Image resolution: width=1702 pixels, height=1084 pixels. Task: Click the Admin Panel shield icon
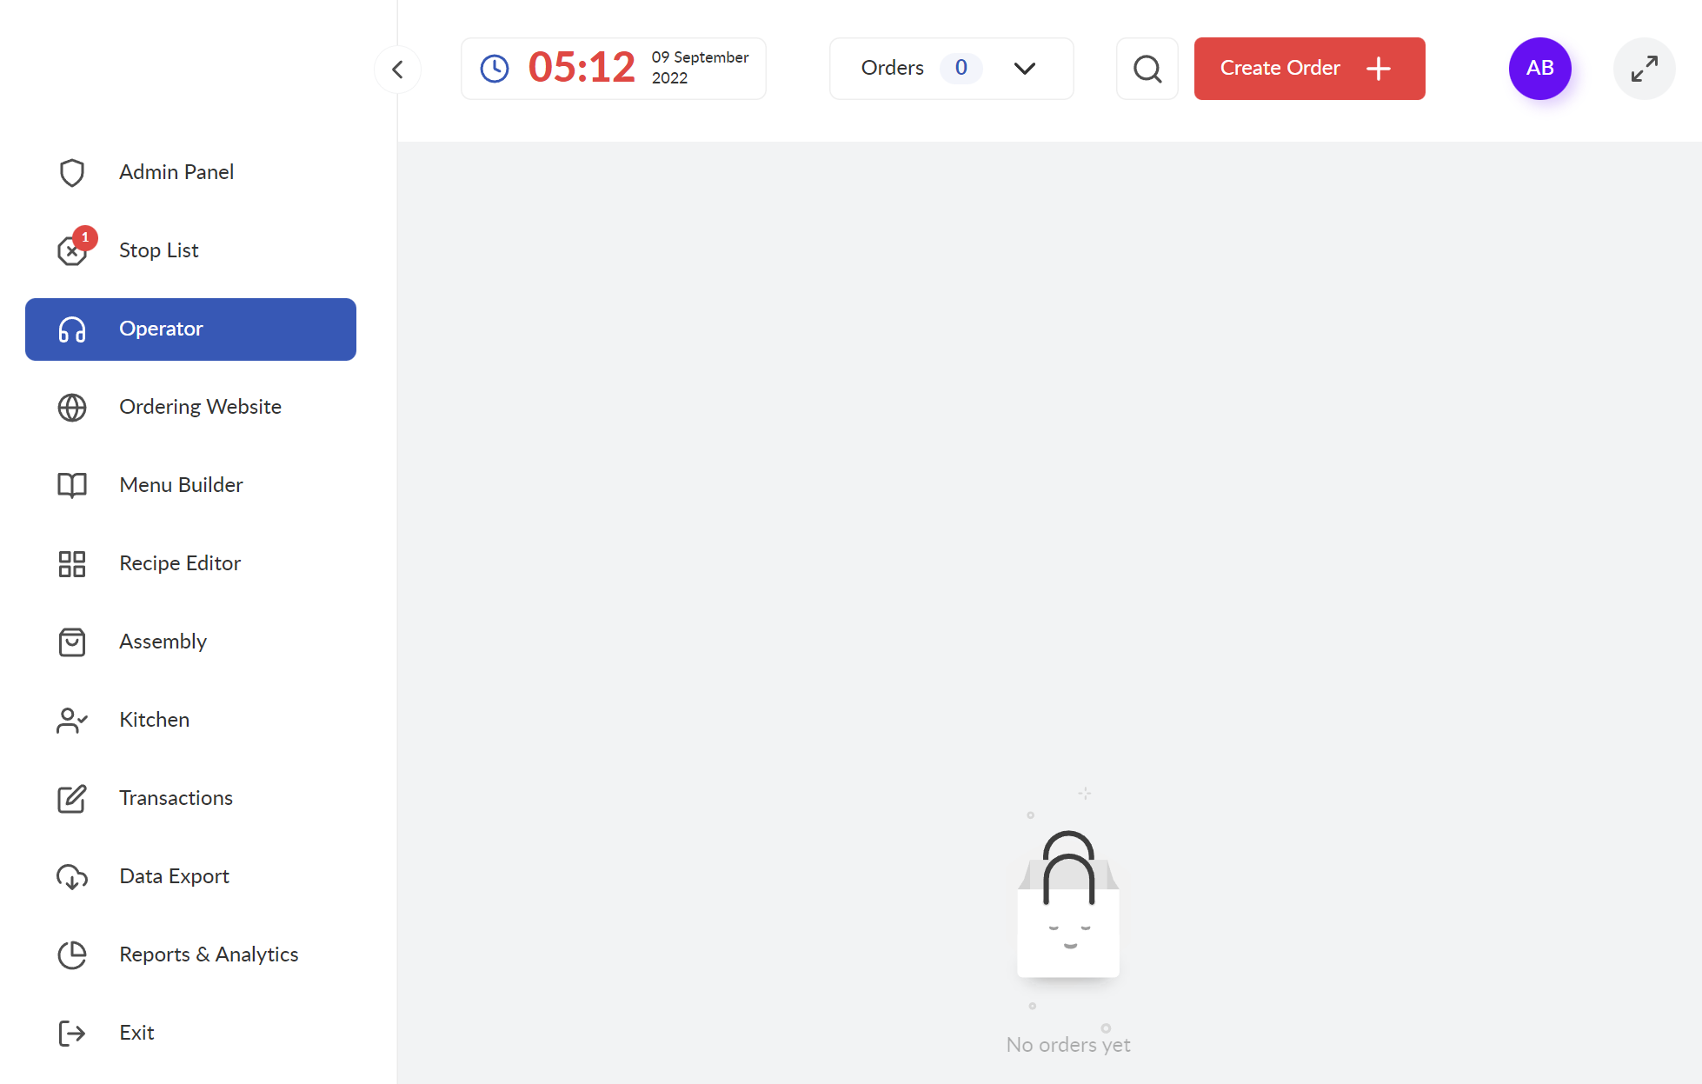[x=72, y=172]
